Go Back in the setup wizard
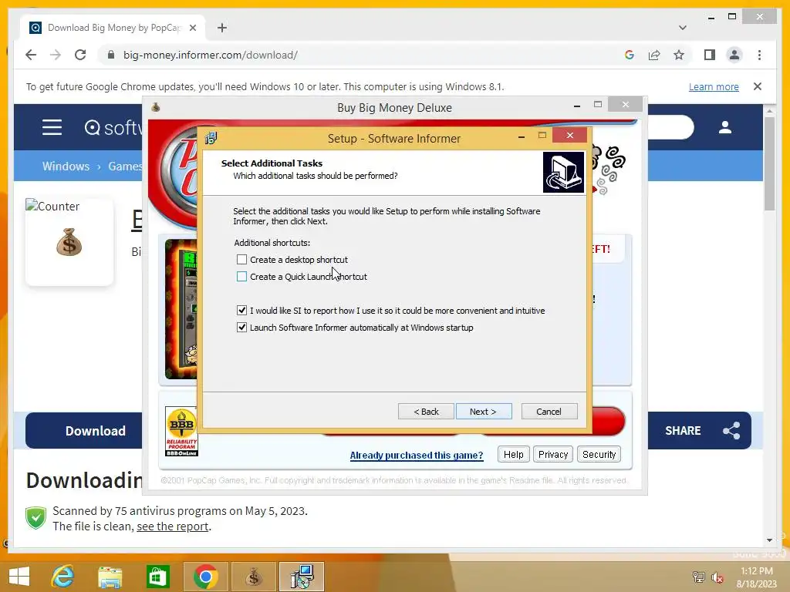 (x=426, y=412)
